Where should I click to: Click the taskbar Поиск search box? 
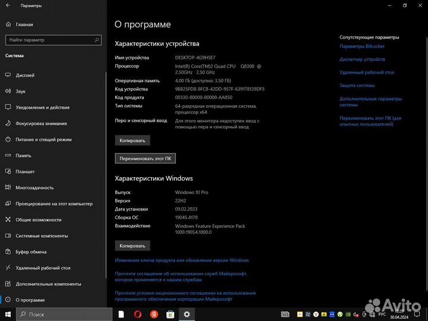tap(64, 314)
